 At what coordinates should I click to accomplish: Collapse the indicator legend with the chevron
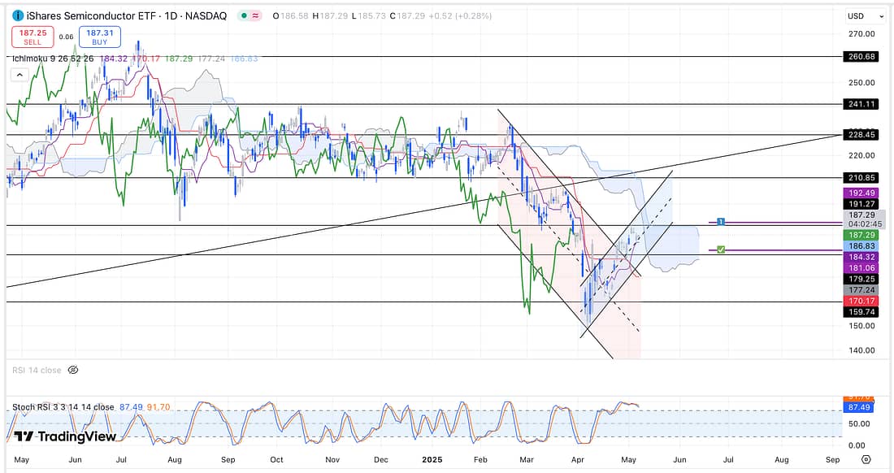pyautogui.click(x=20, y=76)
